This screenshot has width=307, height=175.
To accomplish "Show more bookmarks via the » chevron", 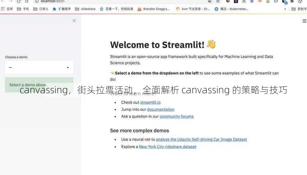I will point(285,9).
